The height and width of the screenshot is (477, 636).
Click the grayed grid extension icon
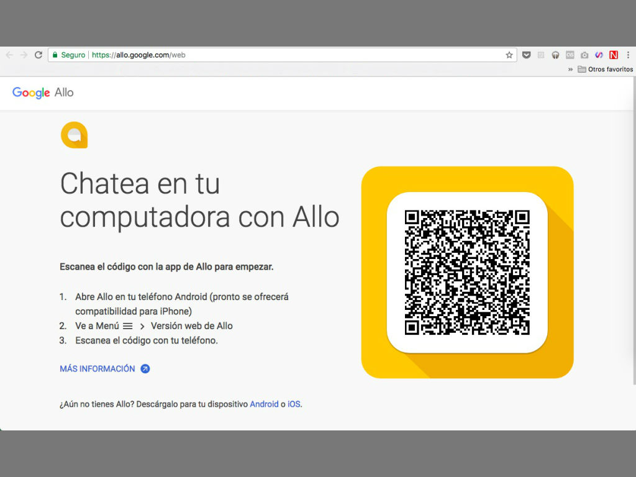pyautogui.click(x=541, y=55)
